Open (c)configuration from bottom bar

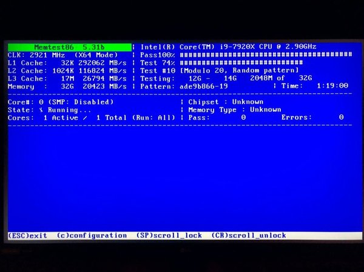(x=92, y=236)
